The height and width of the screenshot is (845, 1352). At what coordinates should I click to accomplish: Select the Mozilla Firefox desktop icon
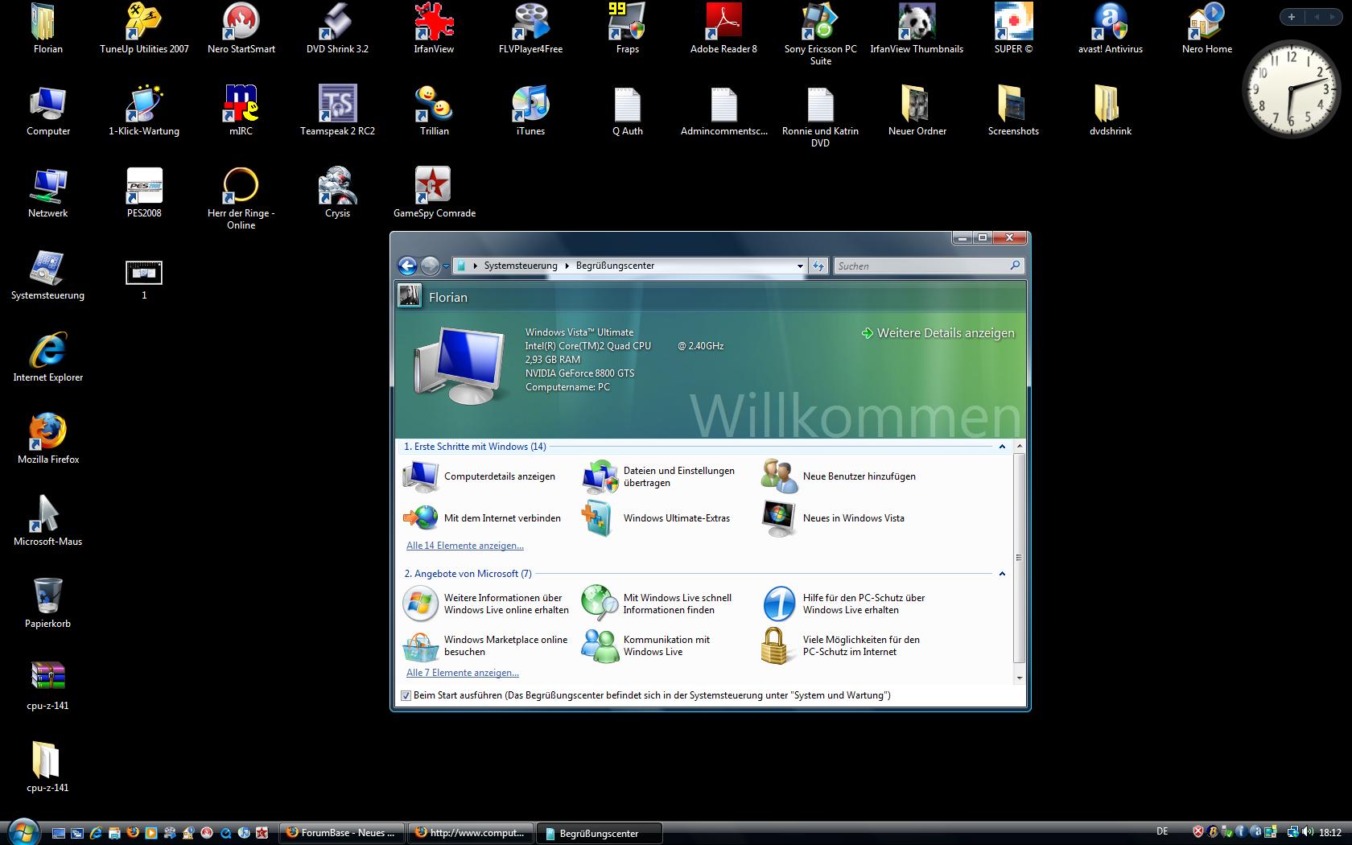click(x=47, y=438)
